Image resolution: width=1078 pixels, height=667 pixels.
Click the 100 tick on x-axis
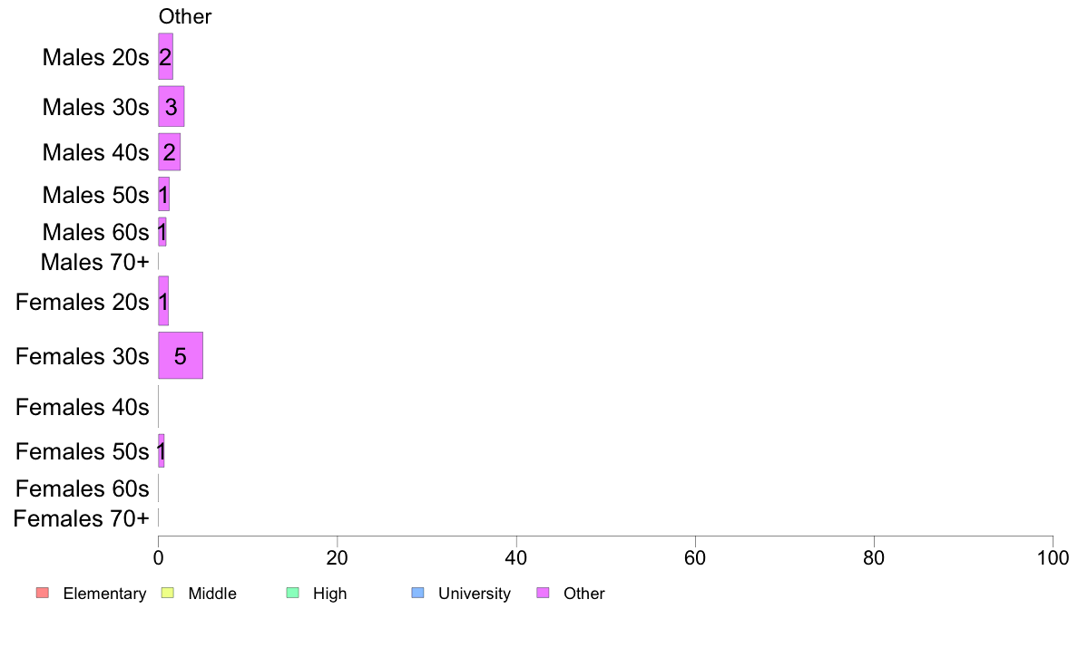1053,557
